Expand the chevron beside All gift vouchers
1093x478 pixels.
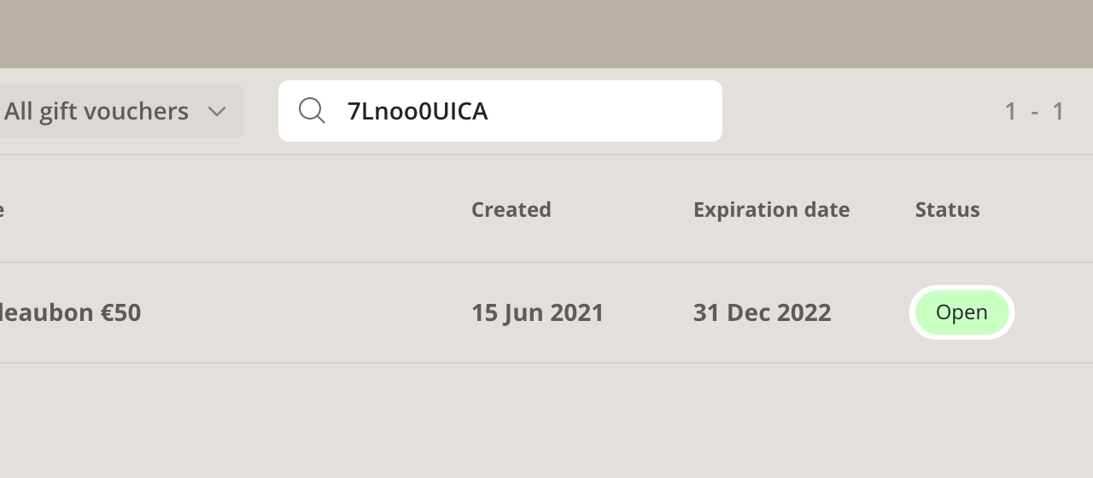click(217, 112)
